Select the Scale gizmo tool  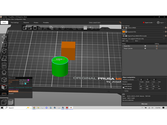click(x=4, y=44)
